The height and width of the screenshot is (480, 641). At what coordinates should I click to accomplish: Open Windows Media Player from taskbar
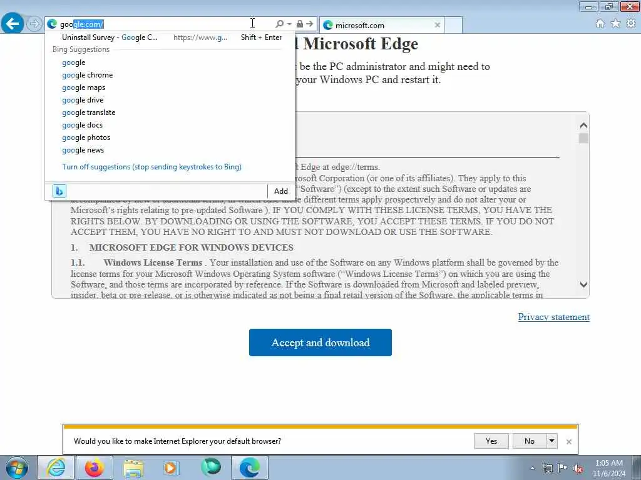(170, 467)
